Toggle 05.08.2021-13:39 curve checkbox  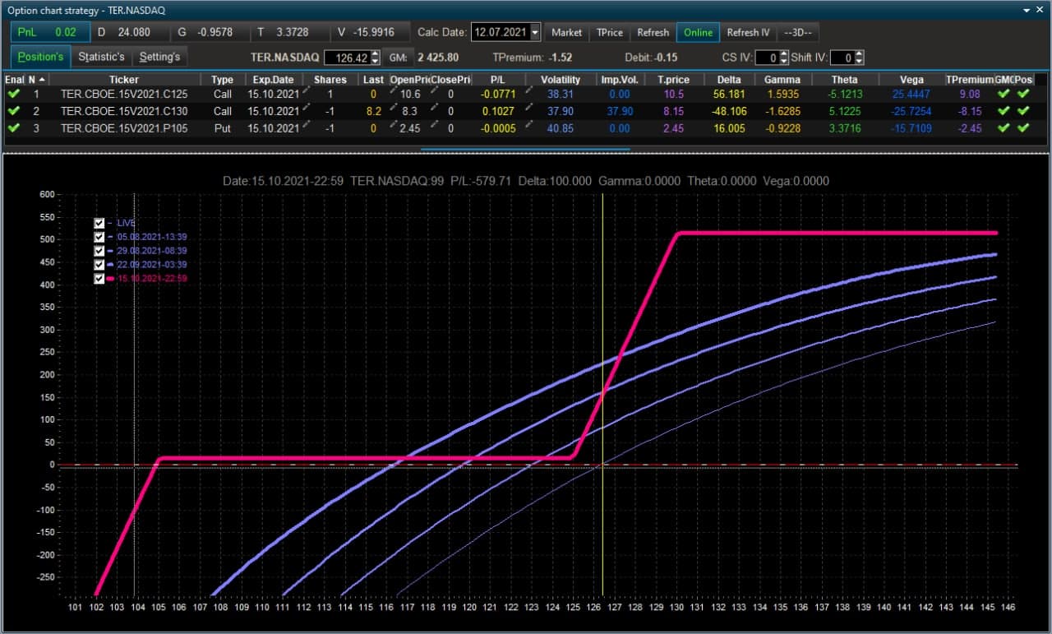(99, 237)
